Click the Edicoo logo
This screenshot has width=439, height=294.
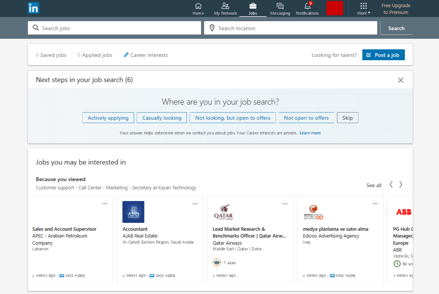pyautogui.click(x=313, y=212)
